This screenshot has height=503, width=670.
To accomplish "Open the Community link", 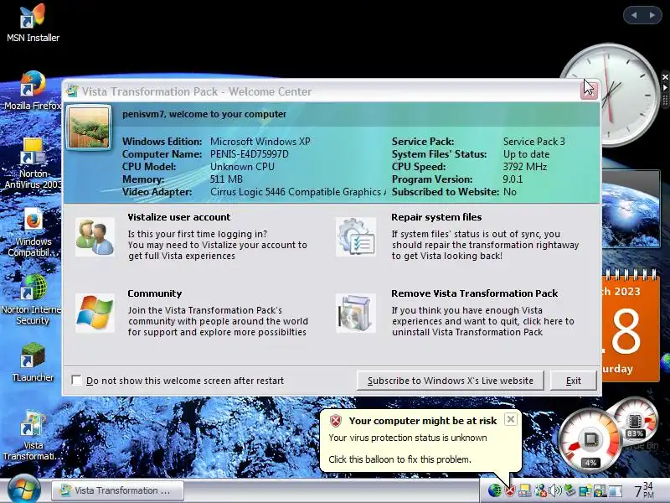I will click(x=155, y=293).
